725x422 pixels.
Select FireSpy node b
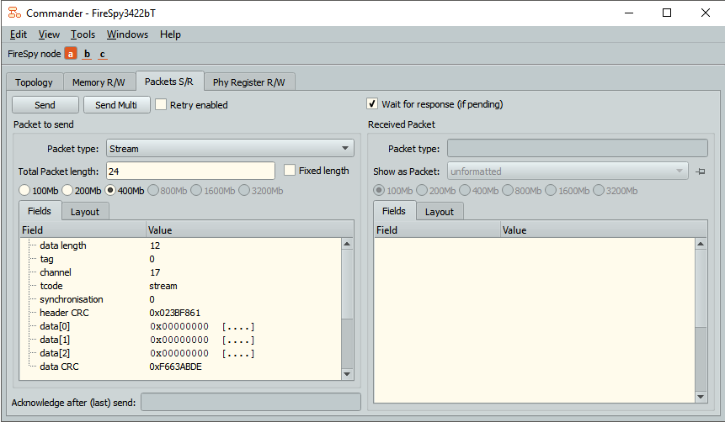tap(87, 54)
